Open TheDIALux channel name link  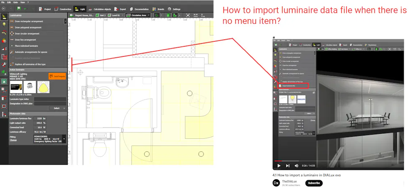[289, 181]
